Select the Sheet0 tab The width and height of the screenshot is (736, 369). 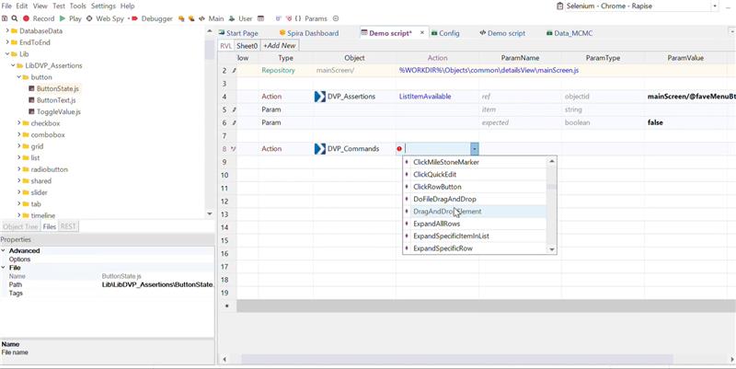[x=247, y=45]
